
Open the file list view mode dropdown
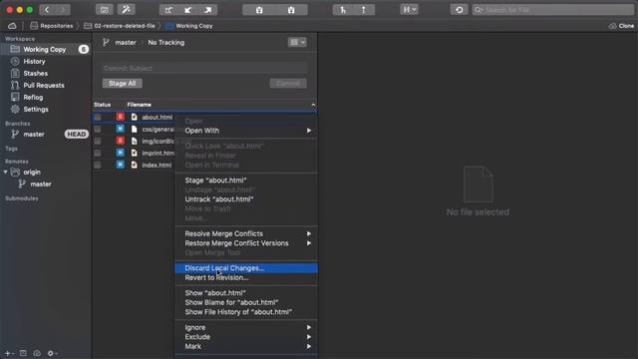(297, 42)
